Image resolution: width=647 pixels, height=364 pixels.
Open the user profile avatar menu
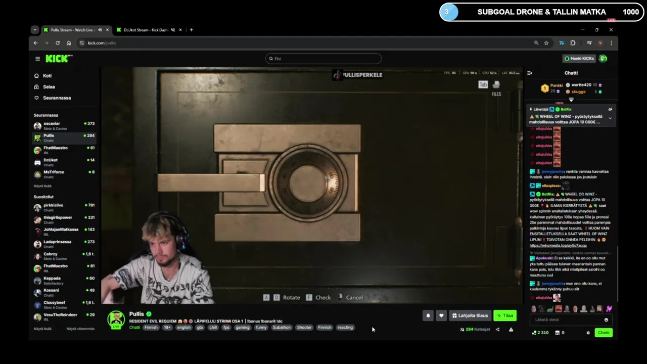(x=603, y=59)
